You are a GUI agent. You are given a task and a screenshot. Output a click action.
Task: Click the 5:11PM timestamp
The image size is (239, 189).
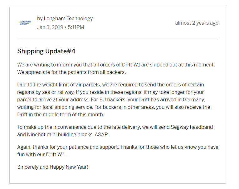[76, 27]
